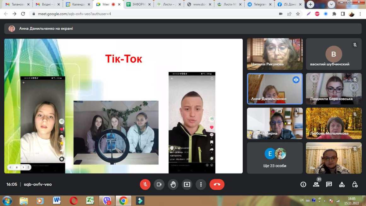Go to previous slide in presentation control
The height and width of the screenshot is (206, 366).
[x=10, y=167]
